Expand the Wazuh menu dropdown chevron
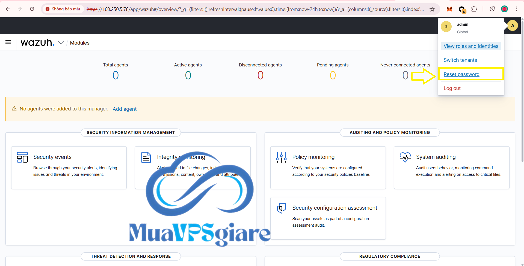The image size is (524, 266). coord(61,43)
